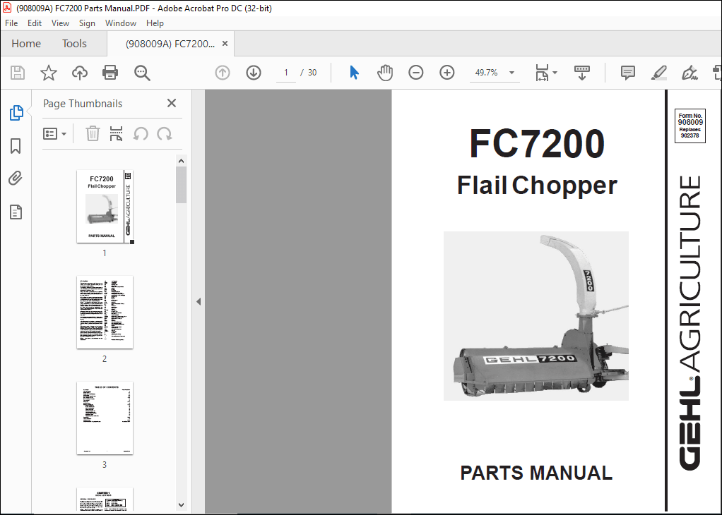722x515 pixels.
Task: Activate the Selection arrow tool
Action: pos(354,72)
